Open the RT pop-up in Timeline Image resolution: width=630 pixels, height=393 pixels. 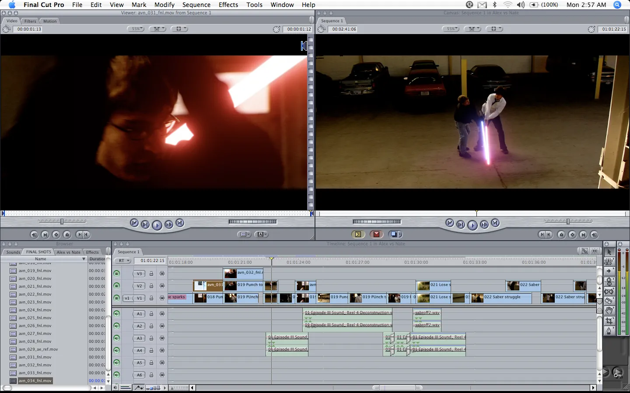click(123, 261)
